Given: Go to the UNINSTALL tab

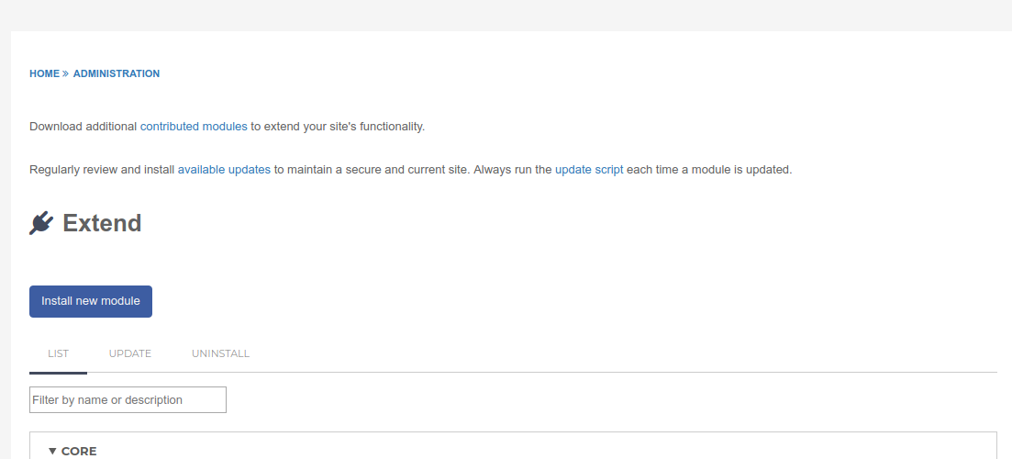Looking at the screenshot, I should 220,353.
